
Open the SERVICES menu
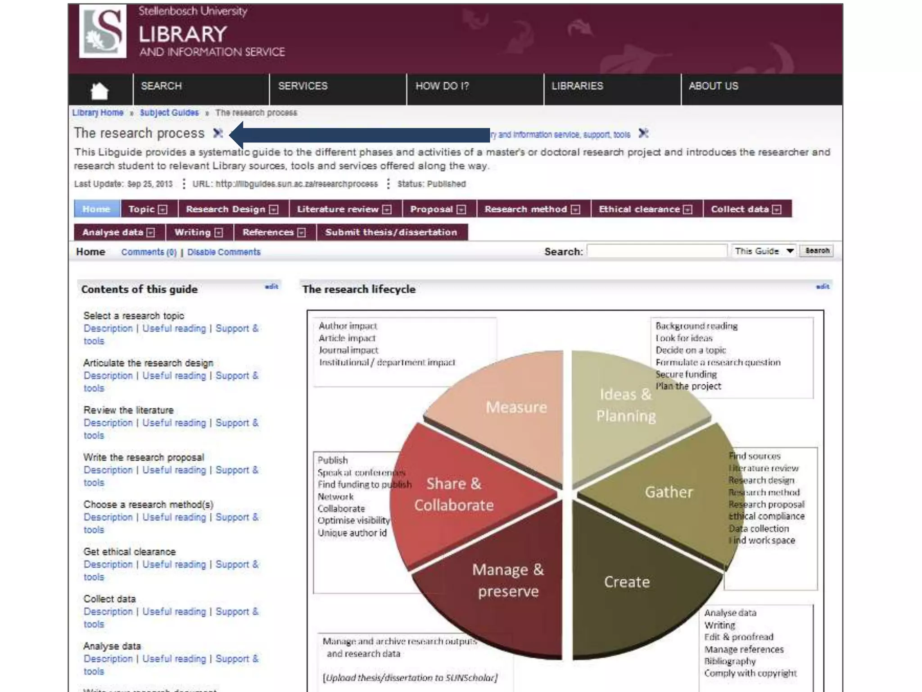[x=303, y=86]
